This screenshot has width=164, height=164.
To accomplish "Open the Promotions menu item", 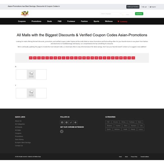I will [36, 21].
